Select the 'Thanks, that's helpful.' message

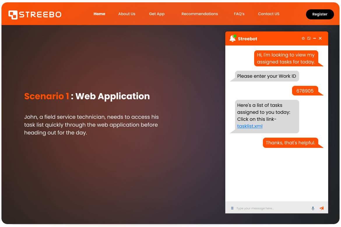tap(291, 143)
